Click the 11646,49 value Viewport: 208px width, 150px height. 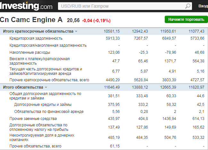(x=112, y=87)
